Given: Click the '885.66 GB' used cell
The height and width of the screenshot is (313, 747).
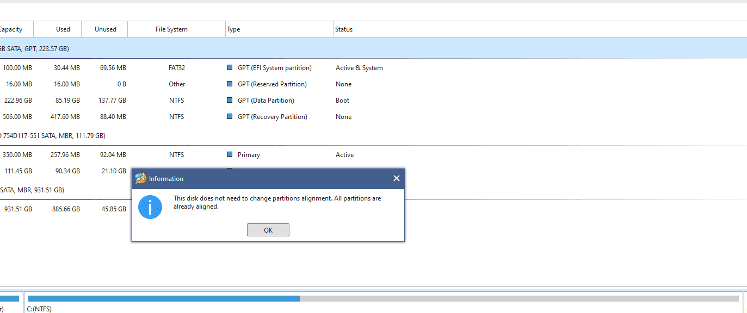Looking at the screenshot, I should coord(66,209).
